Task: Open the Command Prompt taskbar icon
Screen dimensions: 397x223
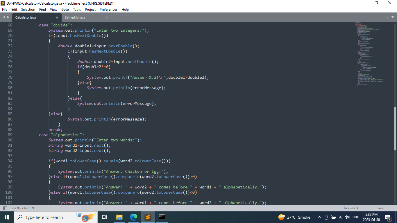Action: 162,217
